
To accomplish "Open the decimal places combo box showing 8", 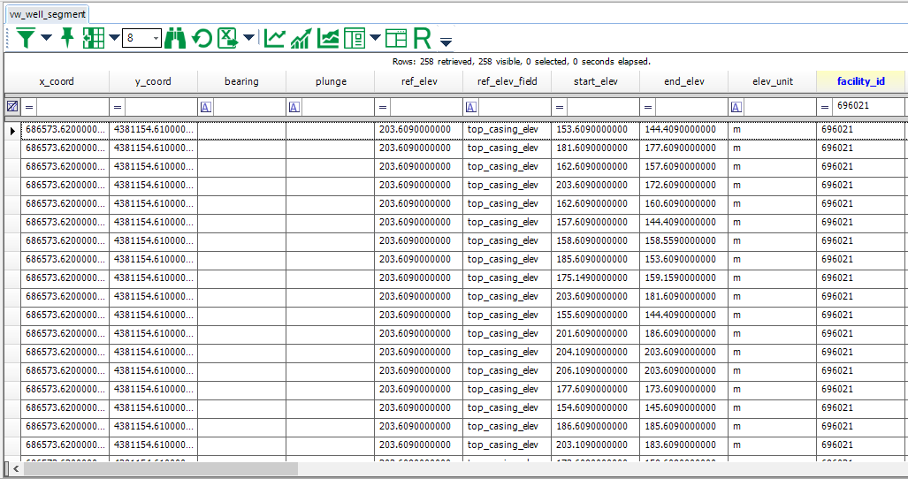I will (x=141, y=38).
